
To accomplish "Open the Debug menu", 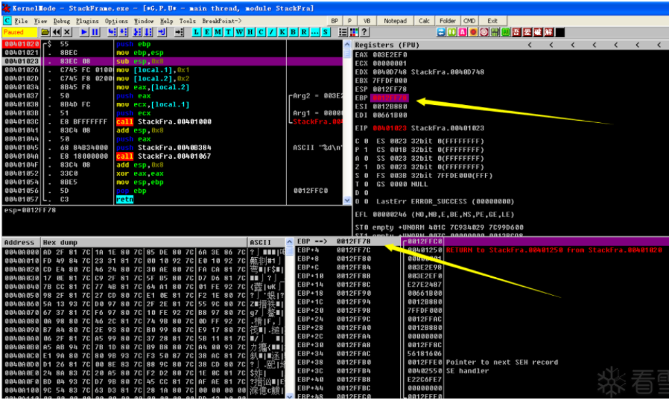I will tap(61, 21).
